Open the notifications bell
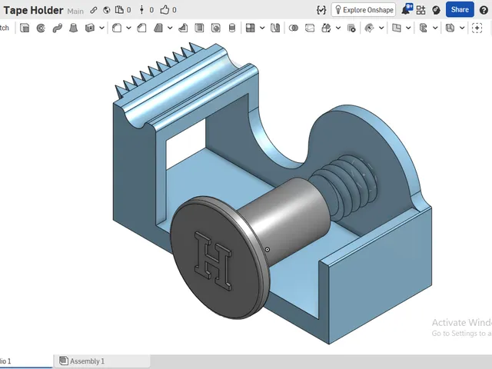Image resolution: width=492 pixels, height=369 pixels. (407, 9)
